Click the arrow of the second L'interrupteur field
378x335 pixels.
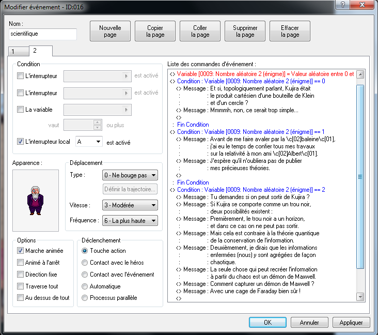tap(126, 93)
